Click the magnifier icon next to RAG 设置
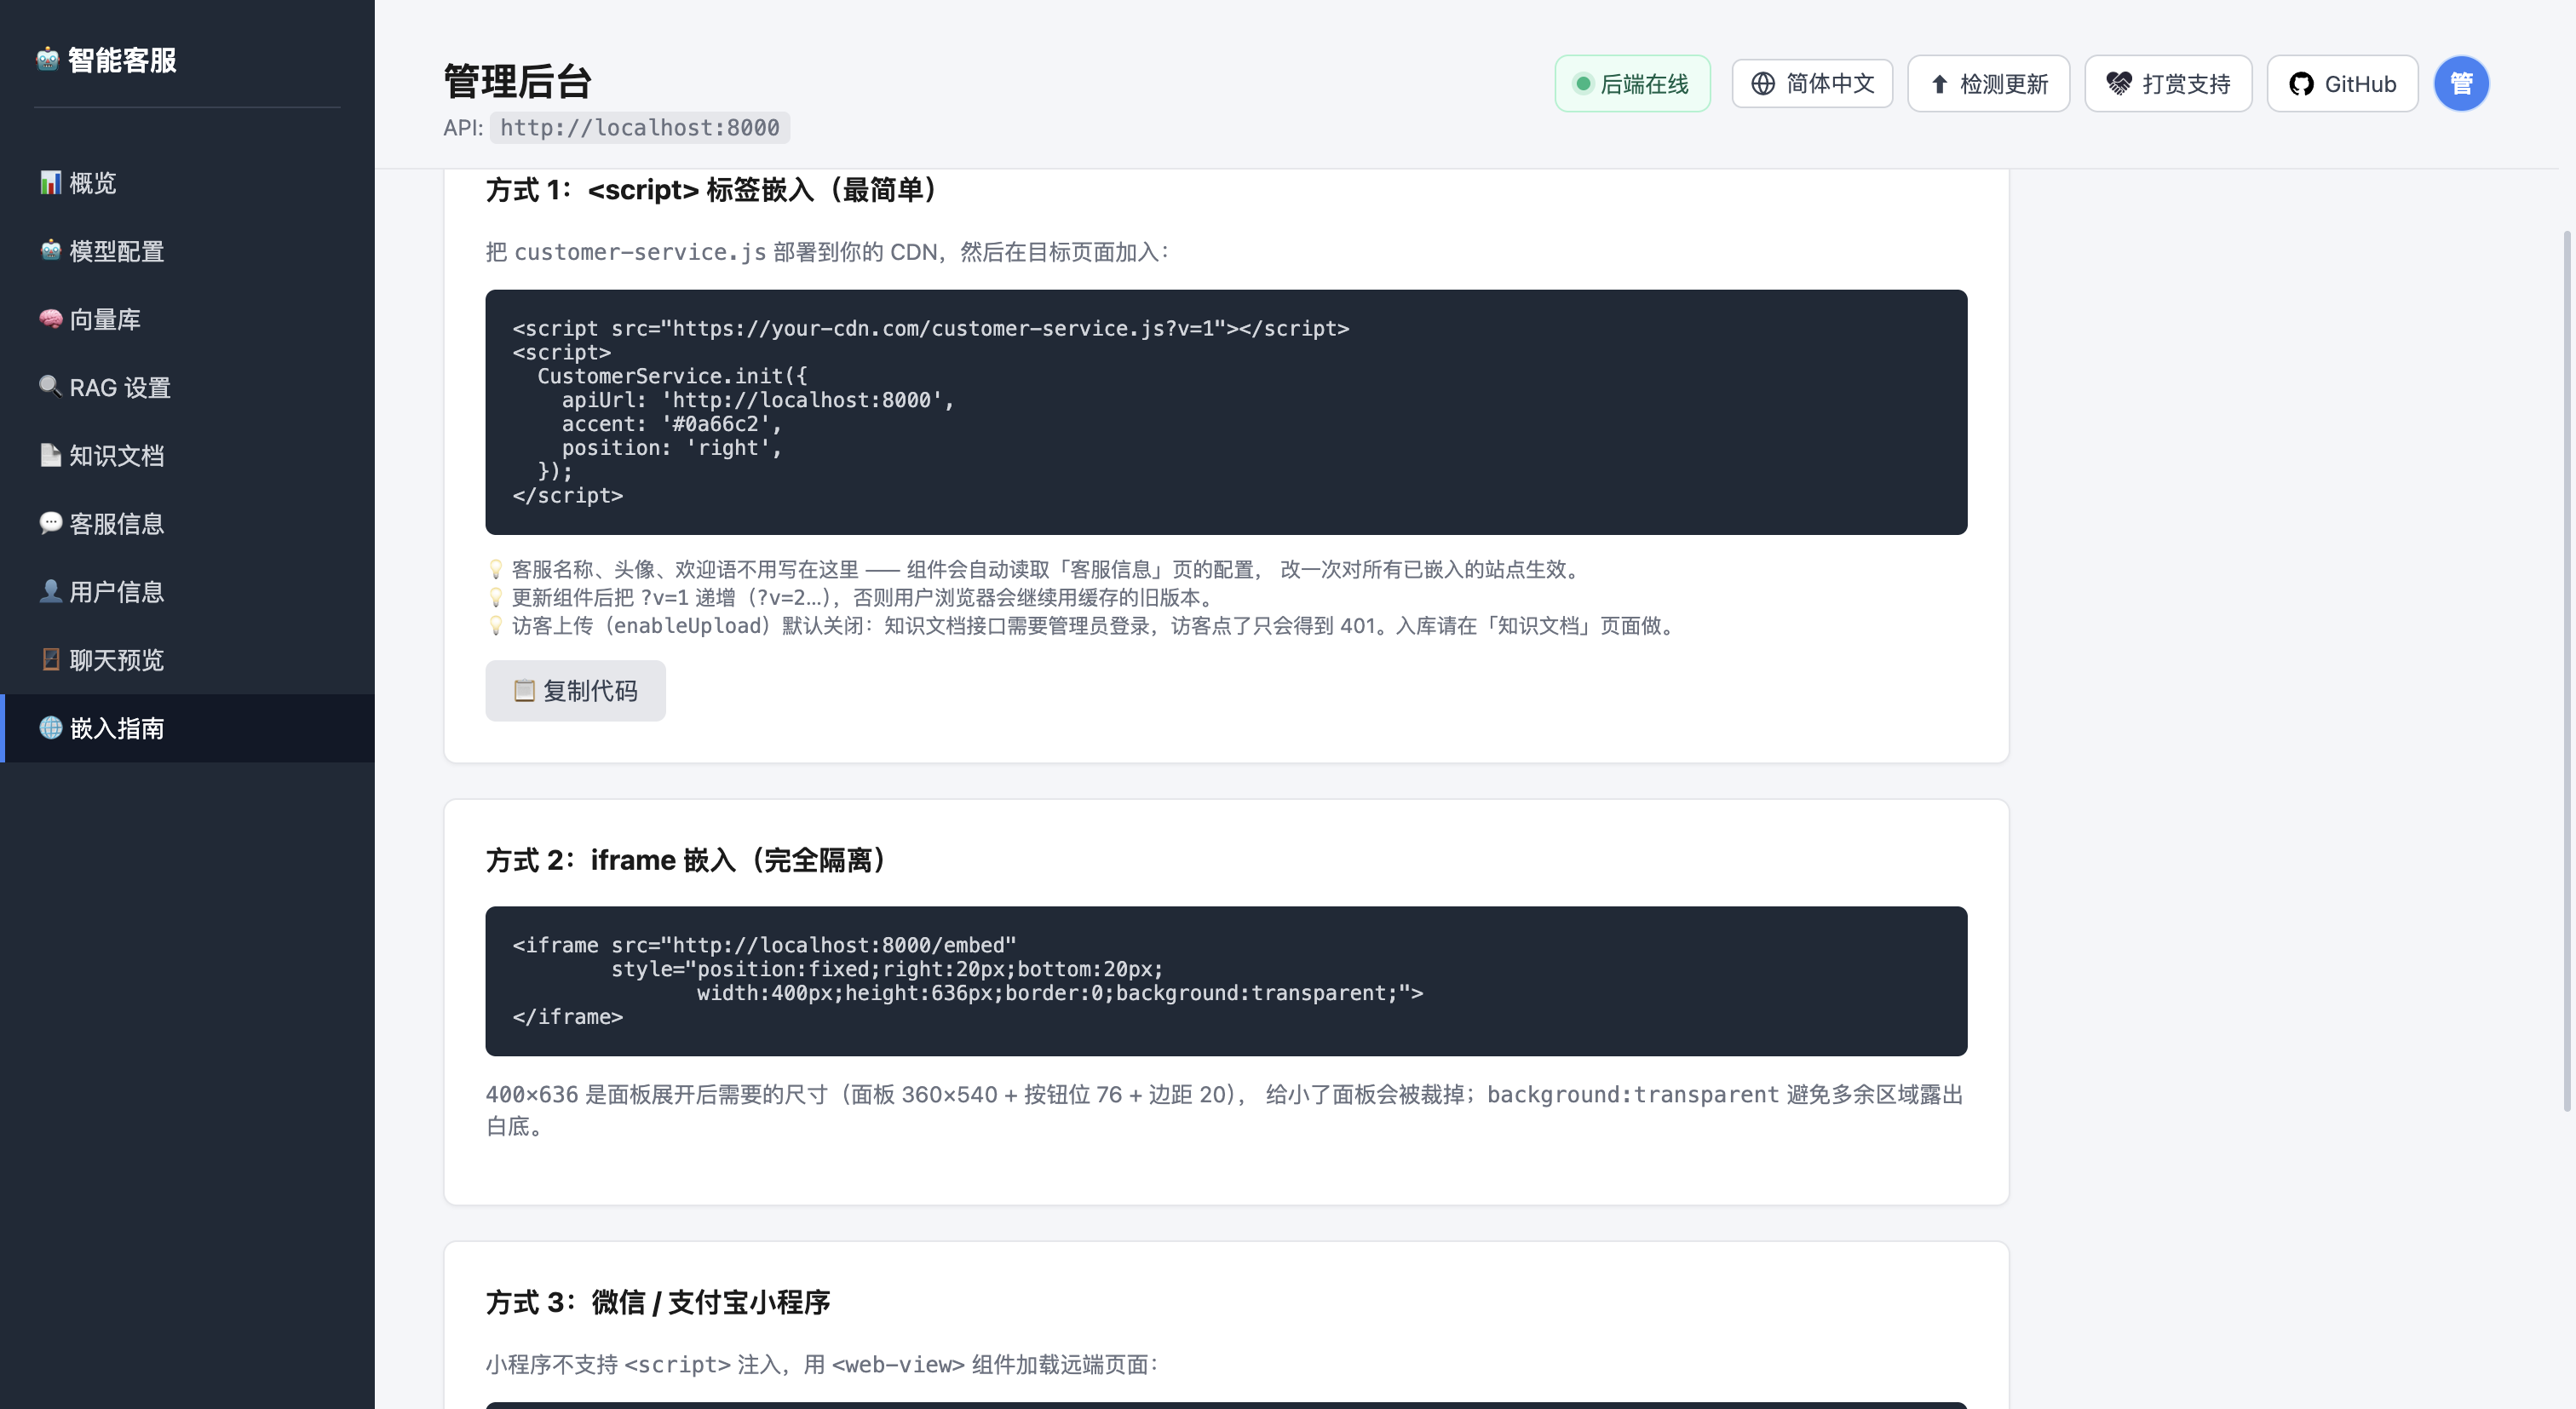Image resolution: width=2576 pixels, height=1409 pixels. [50, 386]
